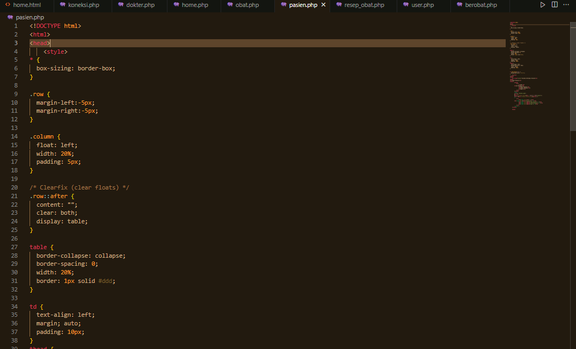
Task: Click the '<style>' tag on line 4
Action: (55, 52)
